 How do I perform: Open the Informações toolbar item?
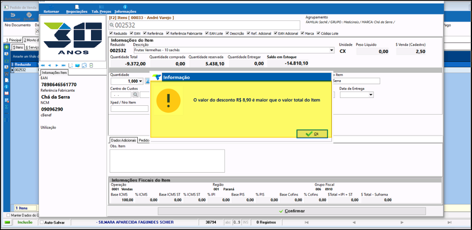tap(125, 9)
